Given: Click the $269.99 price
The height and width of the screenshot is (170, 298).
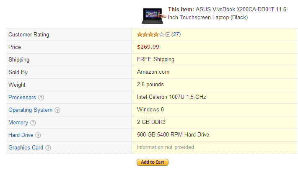Looking at the screenshot, I should click(x=148, y=47).
